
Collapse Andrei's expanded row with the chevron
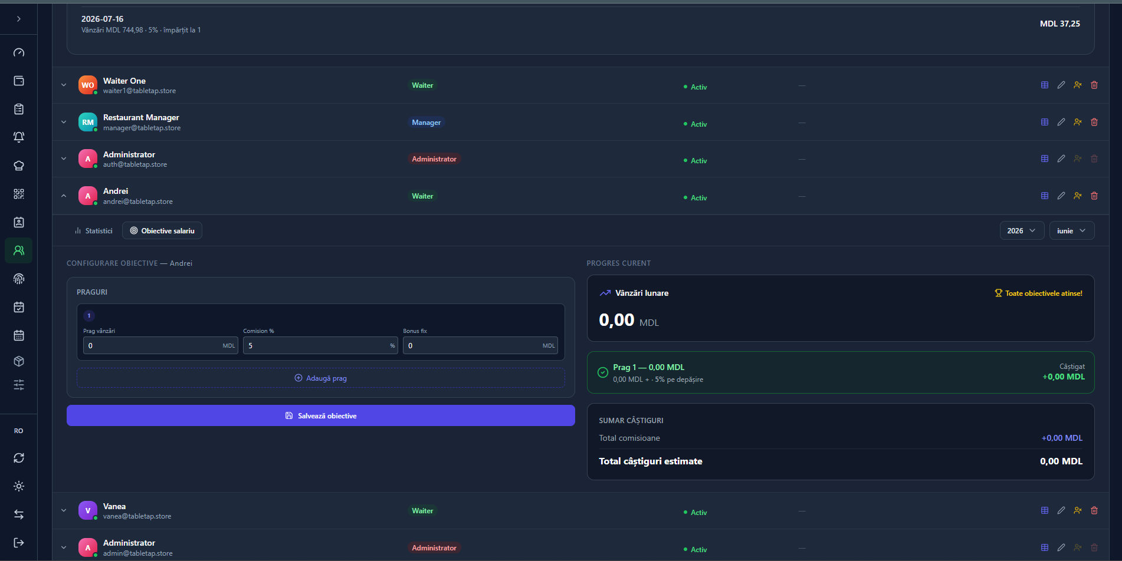coord(64,196)
